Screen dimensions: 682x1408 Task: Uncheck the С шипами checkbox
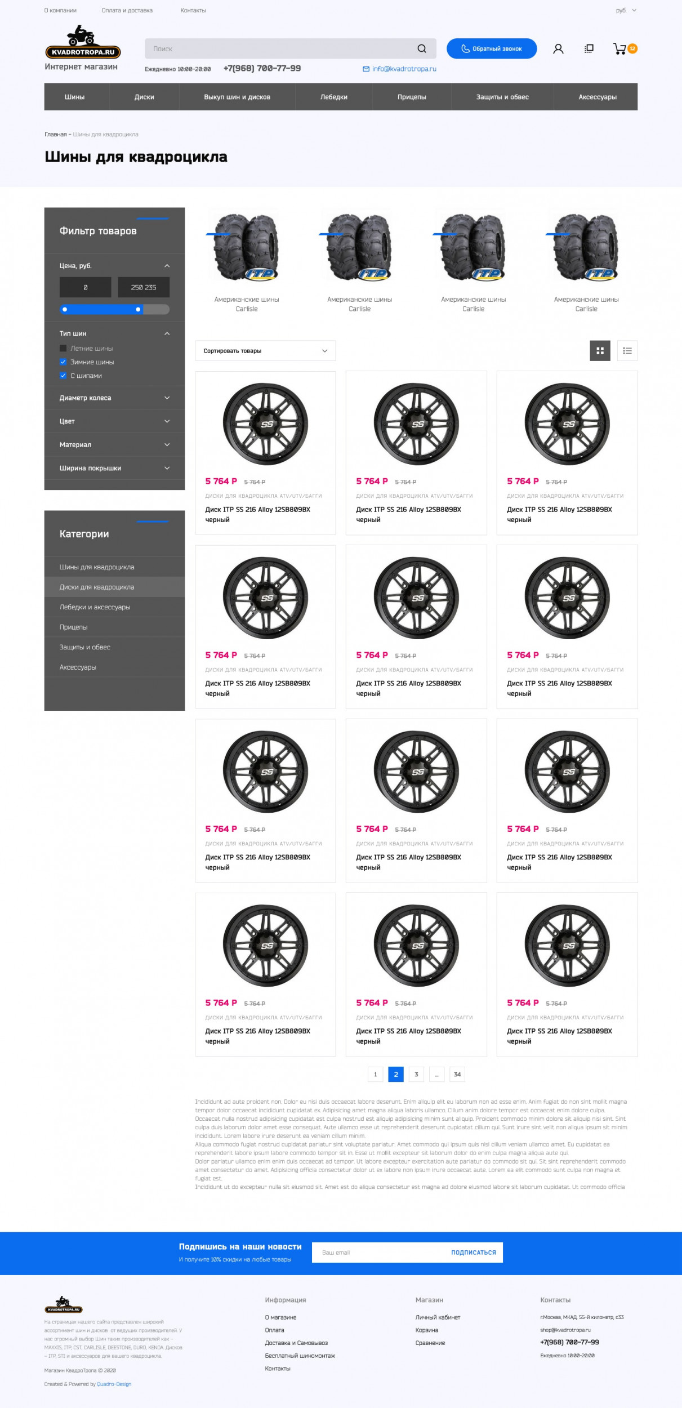63,376
